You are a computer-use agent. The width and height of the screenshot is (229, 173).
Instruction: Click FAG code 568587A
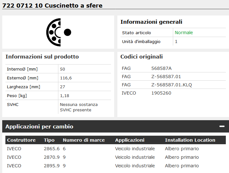click(161, 68)
